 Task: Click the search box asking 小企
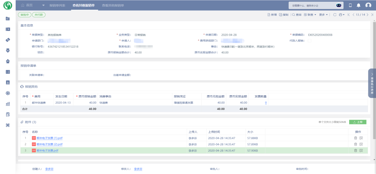pyautogui.click(x=306, y=5)
